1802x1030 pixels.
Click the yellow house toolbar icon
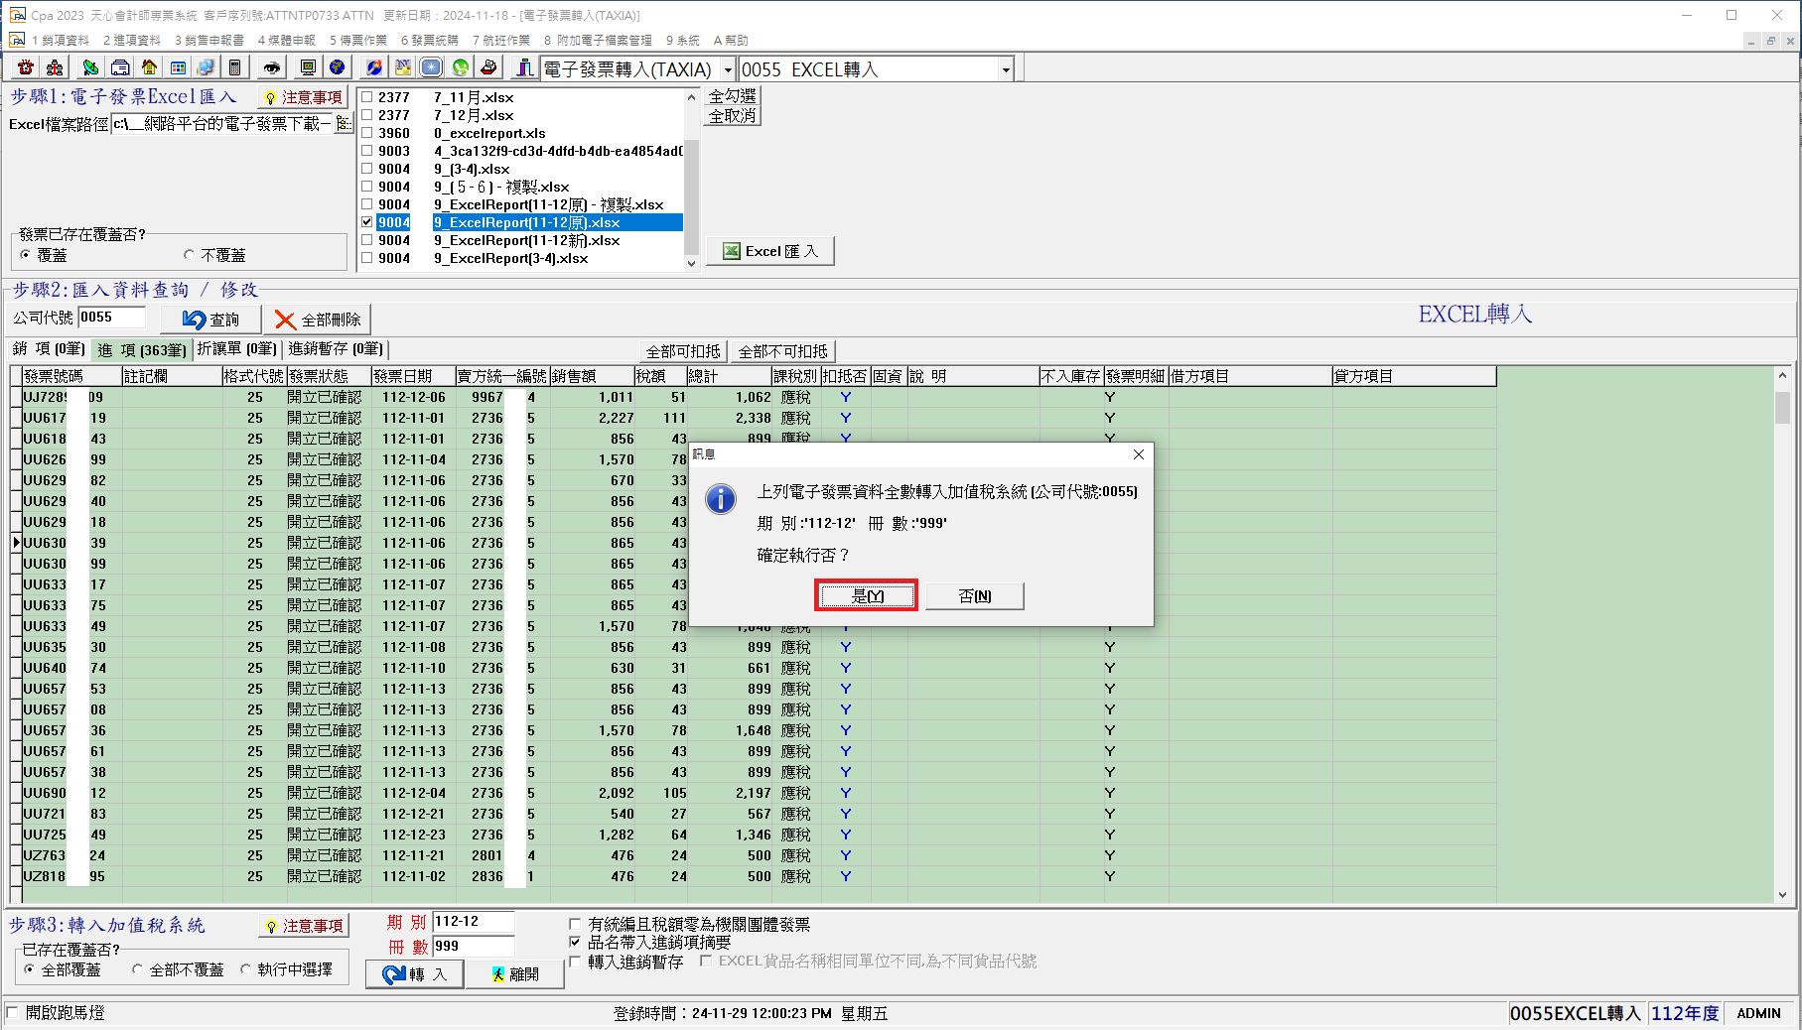pos(149,67)
